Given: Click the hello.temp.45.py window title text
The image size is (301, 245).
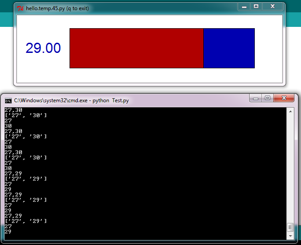Looking at the screenshot, I should click(57, 8).
